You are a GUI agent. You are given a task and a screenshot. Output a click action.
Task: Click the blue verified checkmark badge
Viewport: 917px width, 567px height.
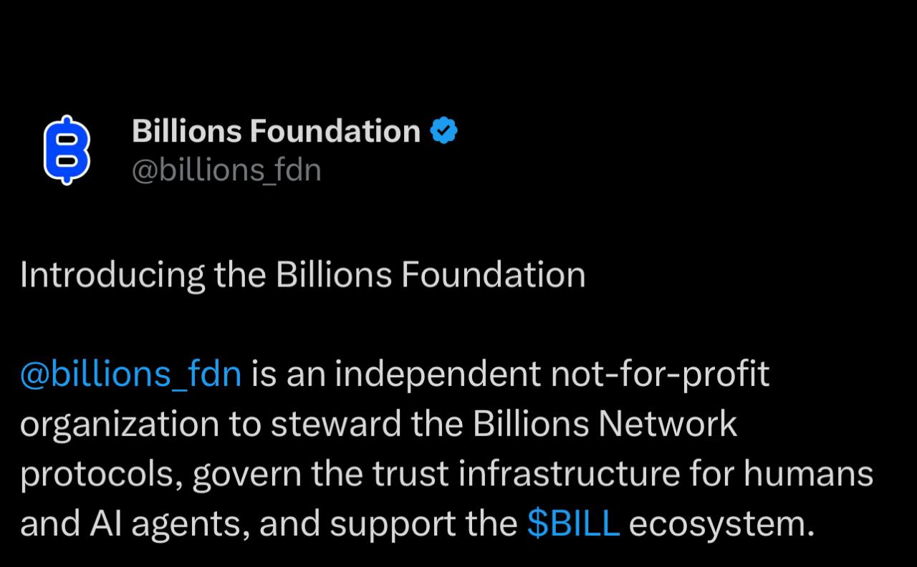pos(443,131)
